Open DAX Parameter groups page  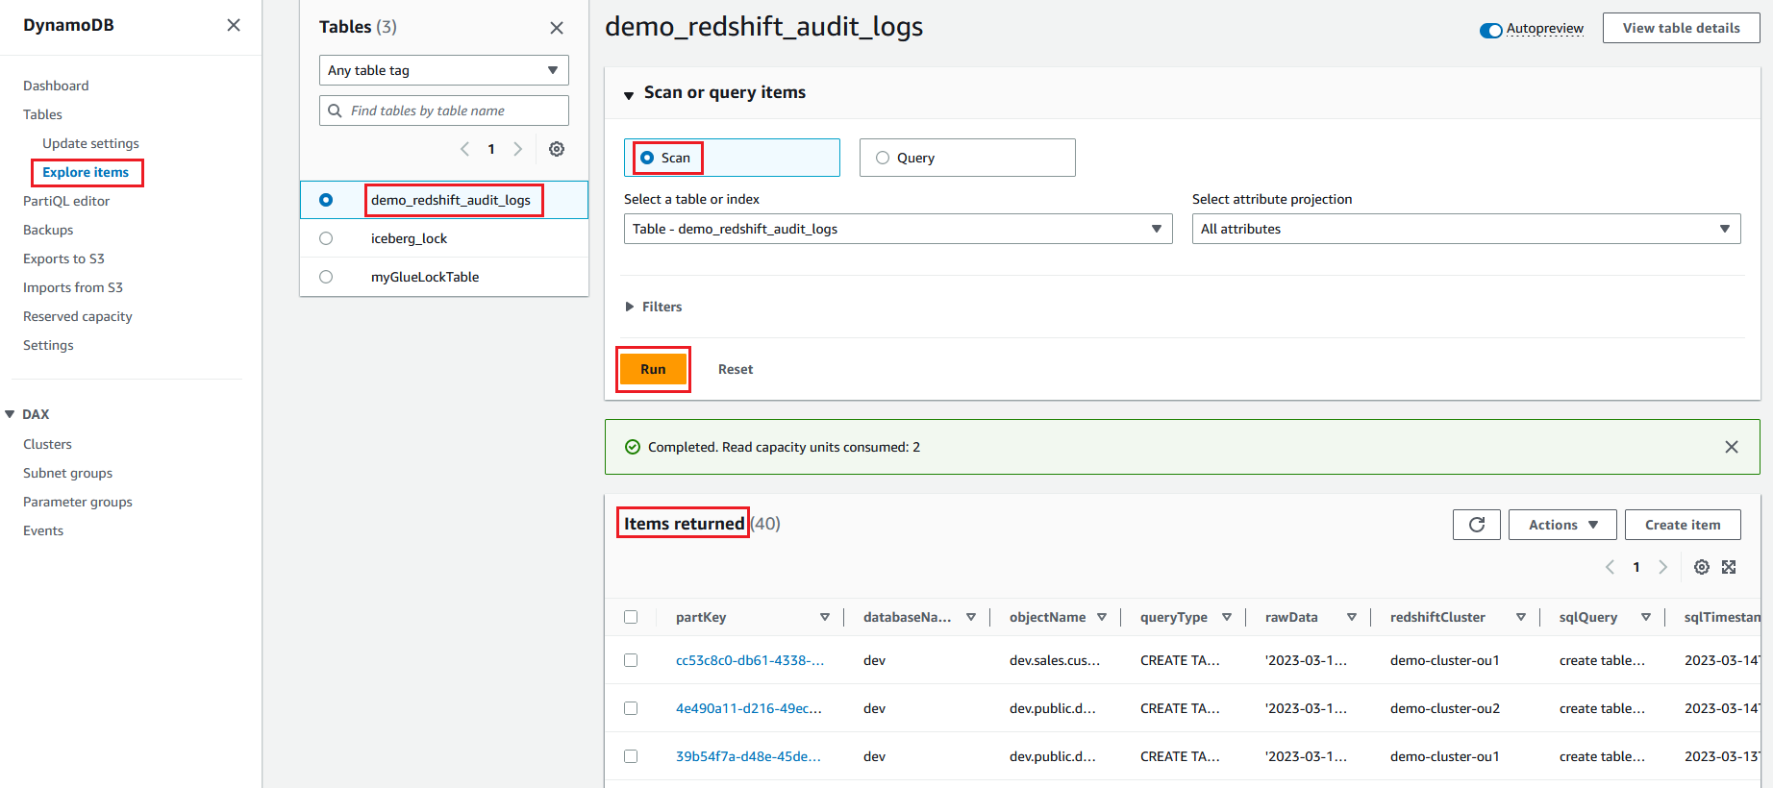pos(78,502)
